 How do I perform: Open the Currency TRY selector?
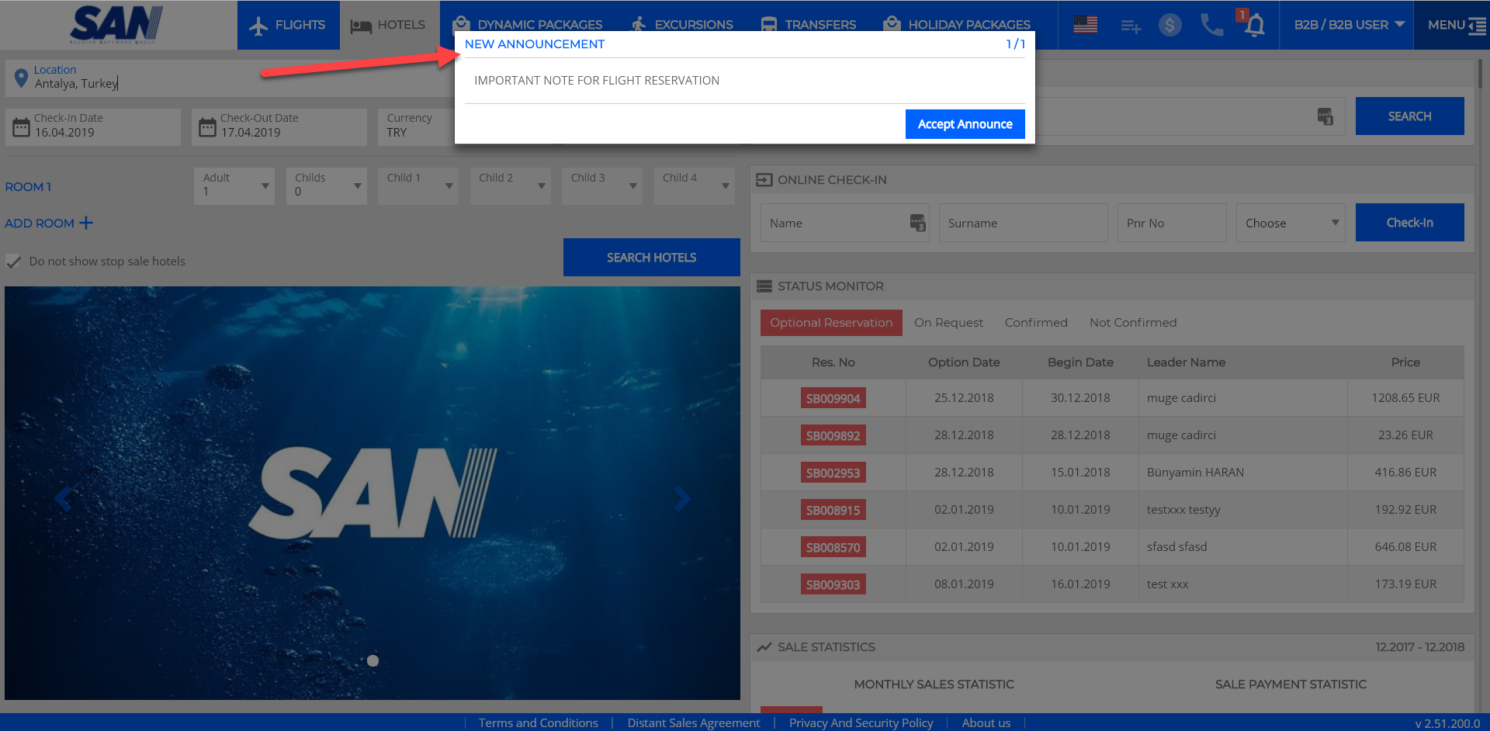click(x=417, y=126)
